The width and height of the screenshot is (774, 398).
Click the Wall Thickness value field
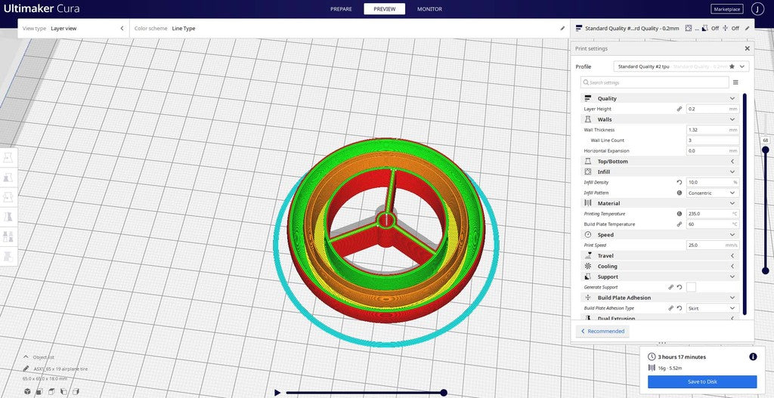(x=713, y=130)
